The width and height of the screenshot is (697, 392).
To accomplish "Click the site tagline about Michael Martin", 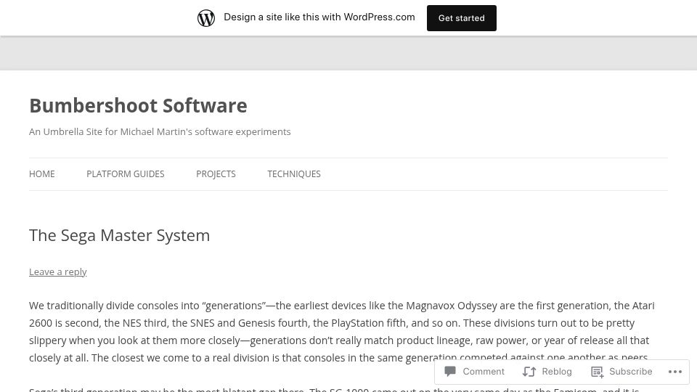I will pos(160,131).
